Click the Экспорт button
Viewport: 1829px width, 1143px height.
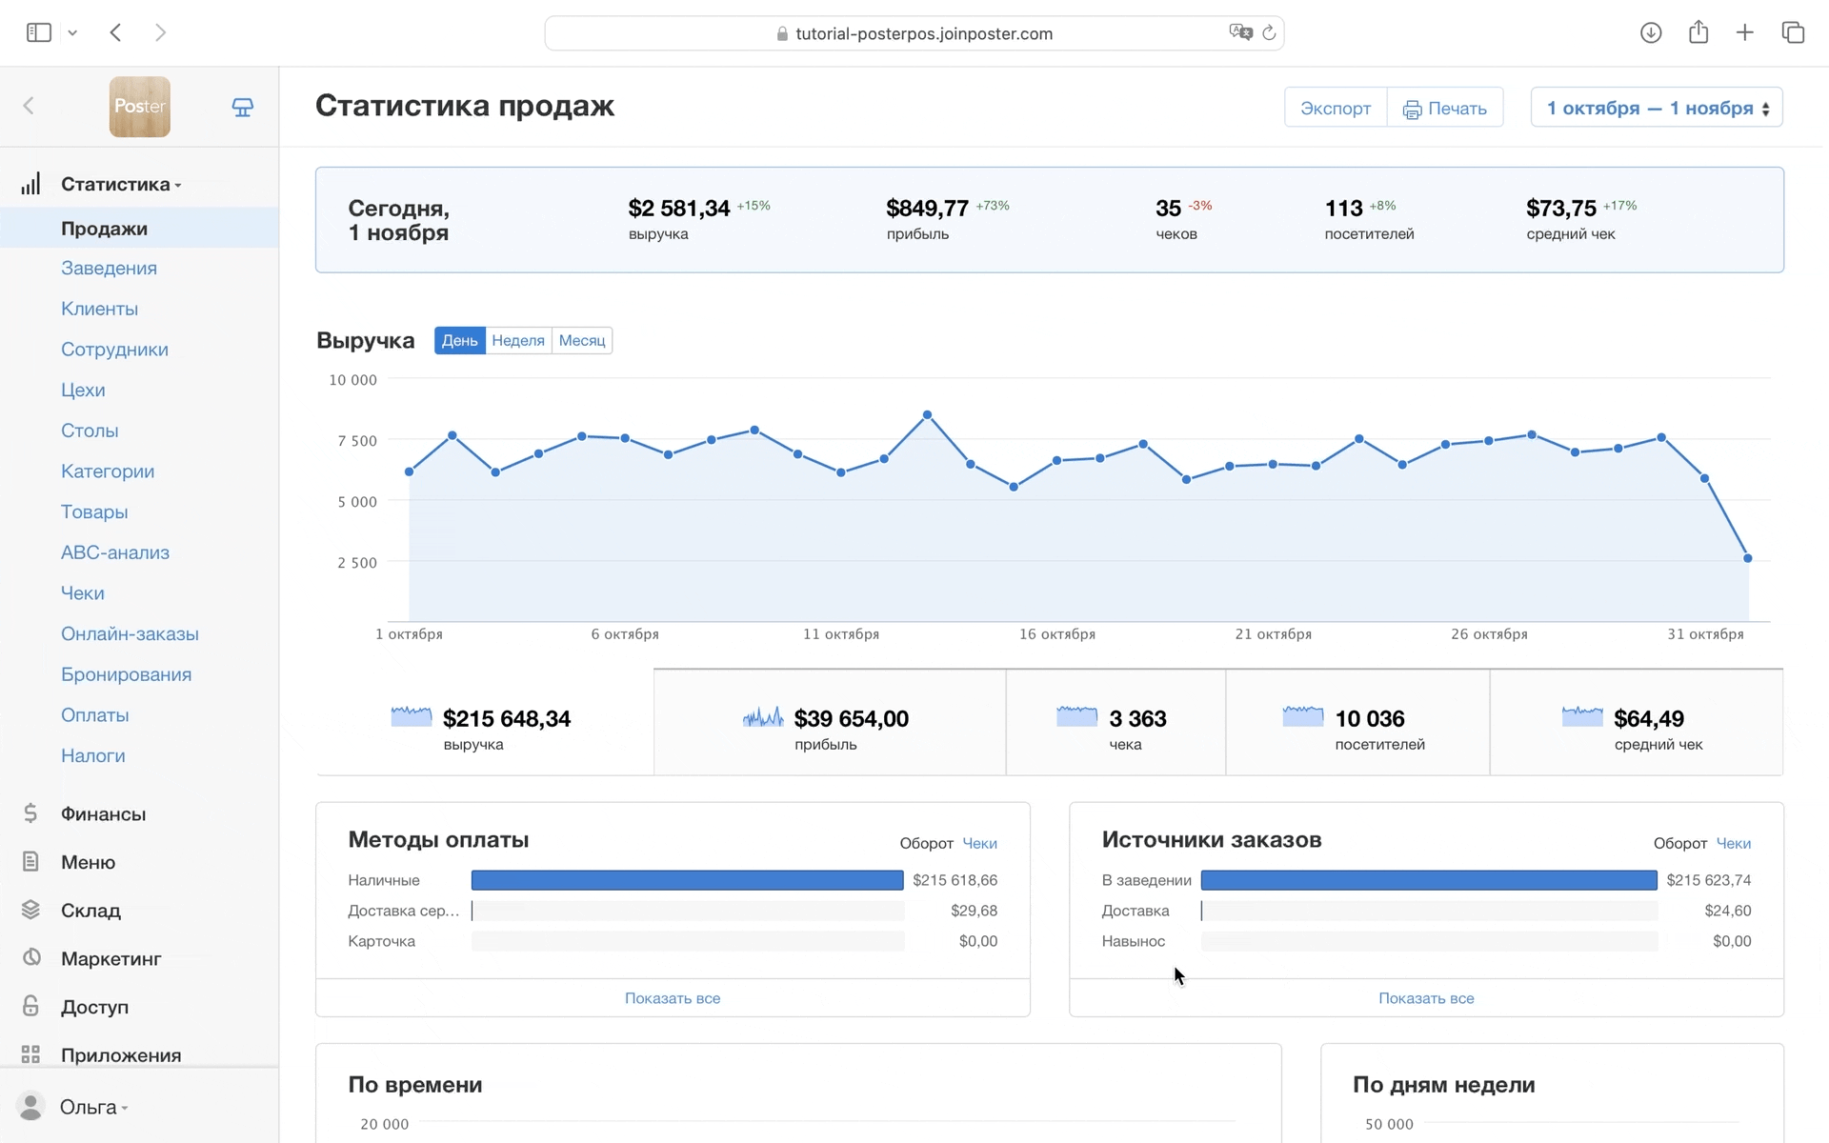[1336, 108]
